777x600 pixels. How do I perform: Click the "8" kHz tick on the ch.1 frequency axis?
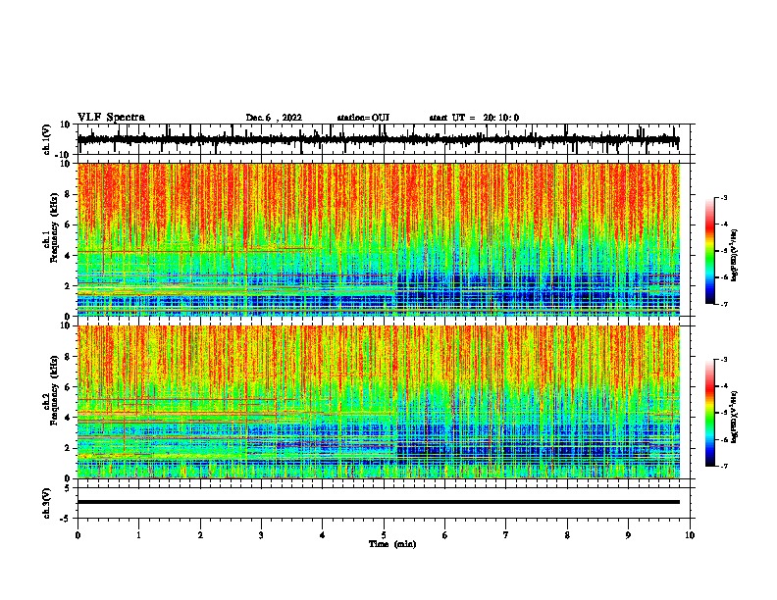pos(68,194)
